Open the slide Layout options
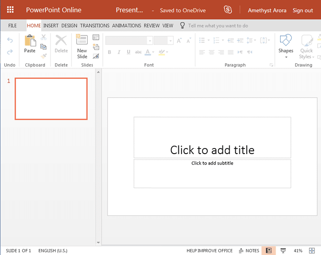 click(x=96, y=37)
